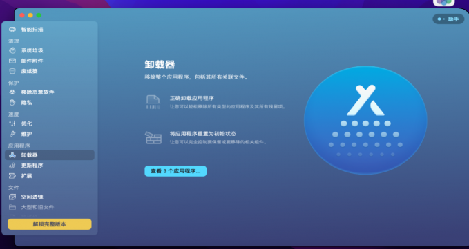The width and height of the screenshot is (469, 249).
Task: Open the 更新程序 updater module
Action: (49, 166)
